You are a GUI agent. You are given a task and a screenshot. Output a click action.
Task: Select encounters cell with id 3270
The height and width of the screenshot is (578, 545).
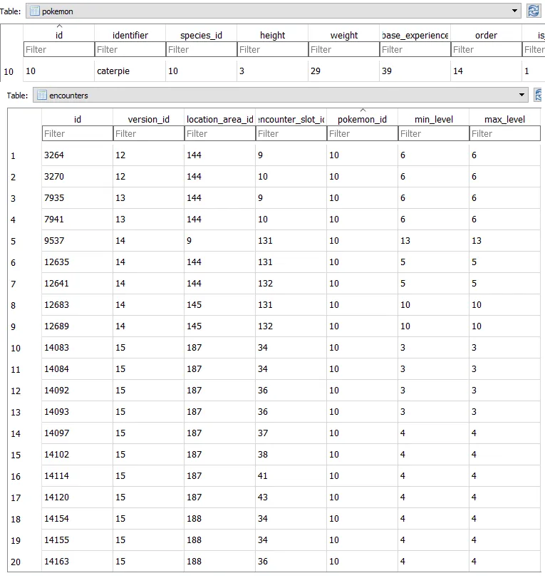coord(78,177)
